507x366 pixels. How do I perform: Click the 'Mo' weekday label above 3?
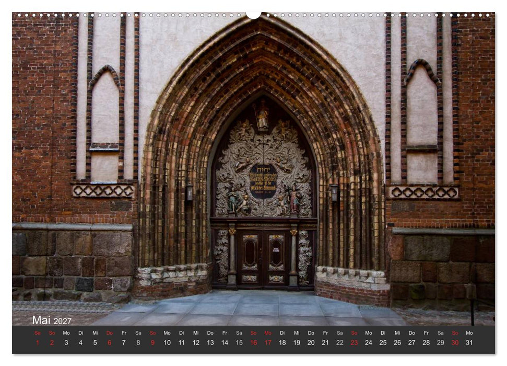[x=66, y=333]
